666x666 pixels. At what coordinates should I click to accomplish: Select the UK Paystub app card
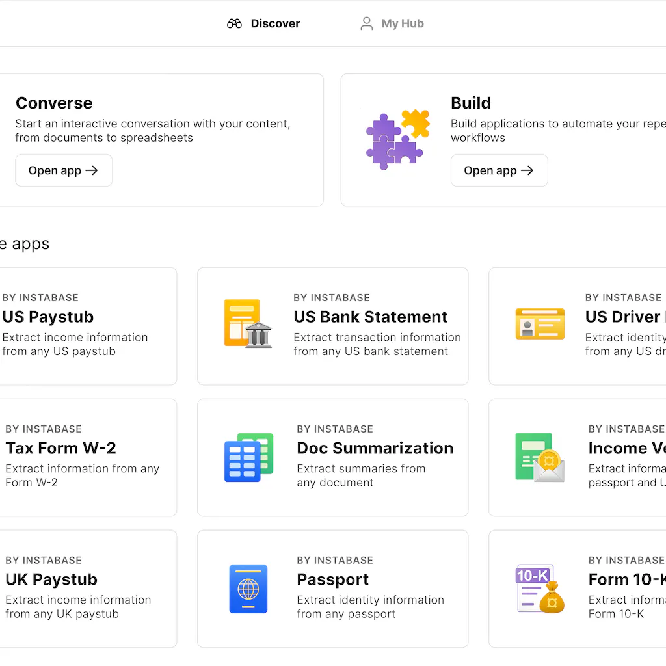tap(88, 589)
